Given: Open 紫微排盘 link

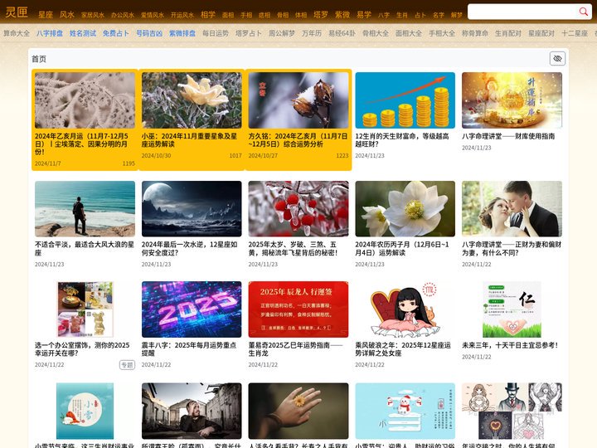Looking at the screenshot, I should [182, 33].
